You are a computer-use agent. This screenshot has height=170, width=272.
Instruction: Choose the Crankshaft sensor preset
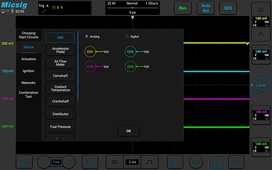pos(60,101)
